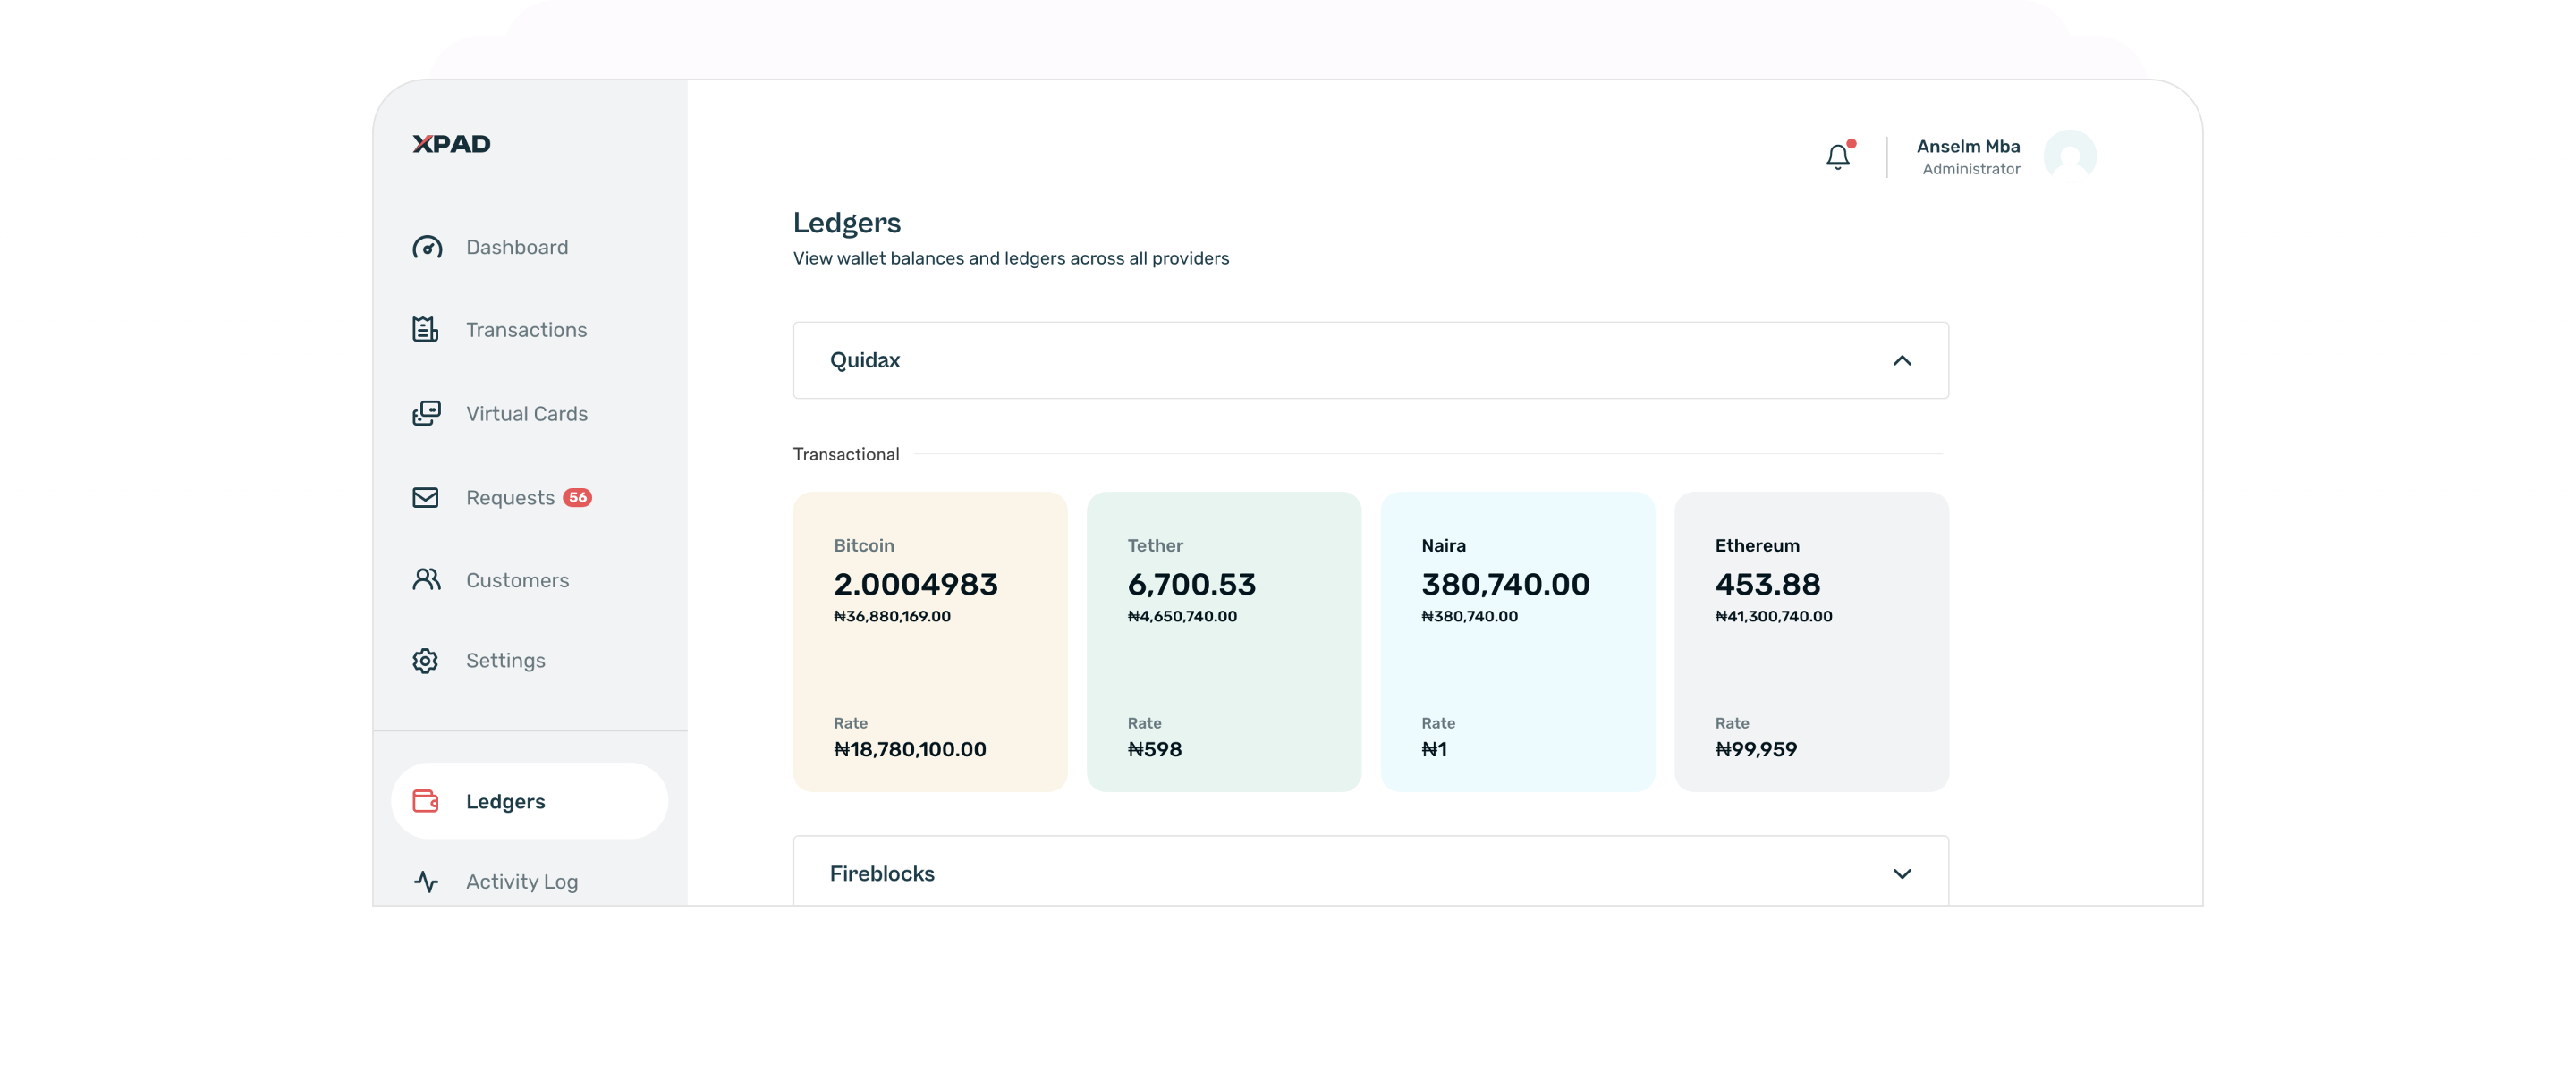Click ₦41,300,740.00 Ethereum value

pyautogui.click(x=1774, y=616)
